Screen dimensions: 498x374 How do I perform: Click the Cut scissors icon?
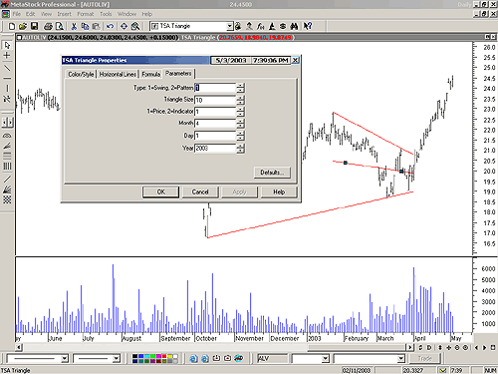point(74,26)
